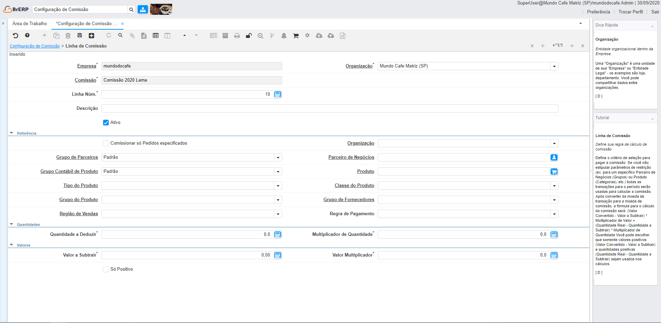Open the Grupo de Parceiros dropdown

pos(278,157)
